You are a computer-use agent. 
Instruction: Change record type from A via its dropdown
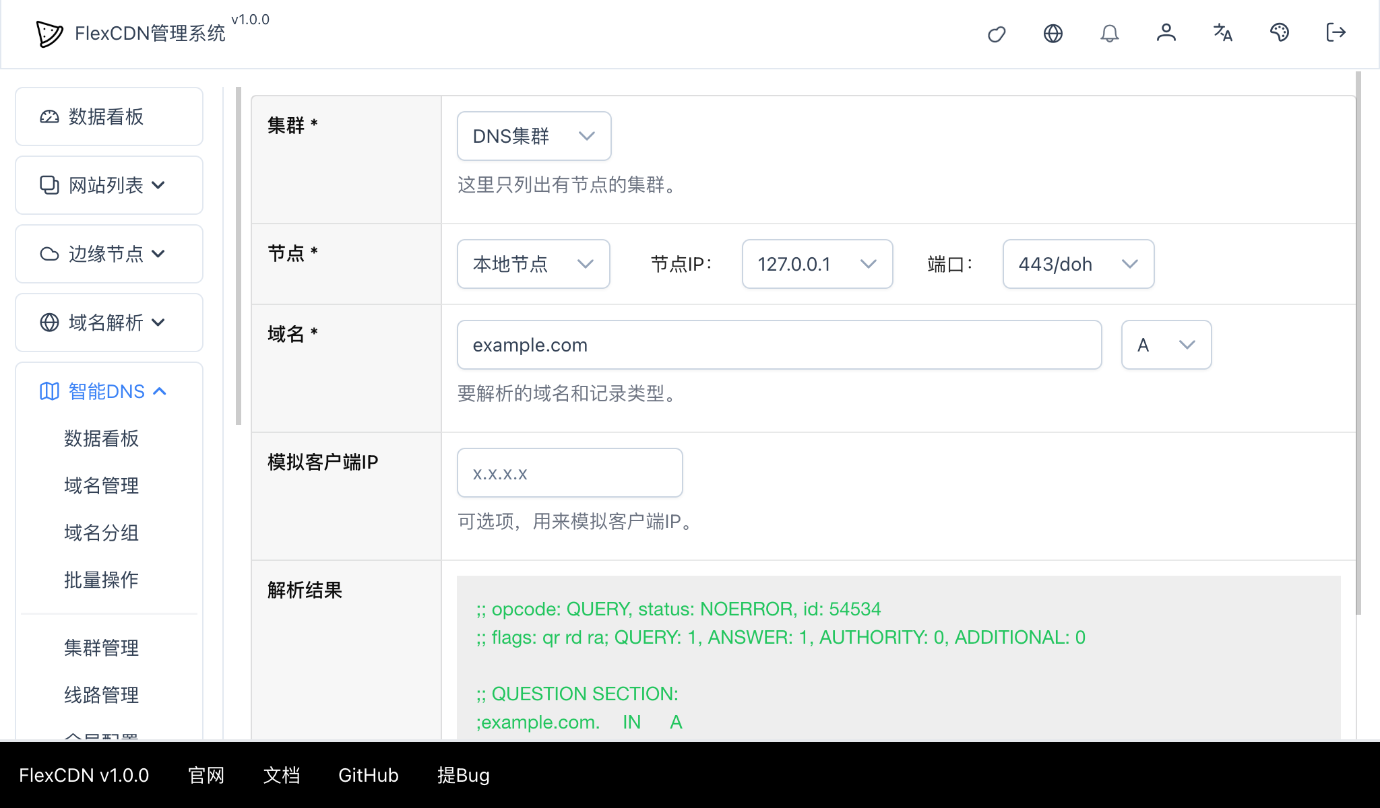point(1165,345)
